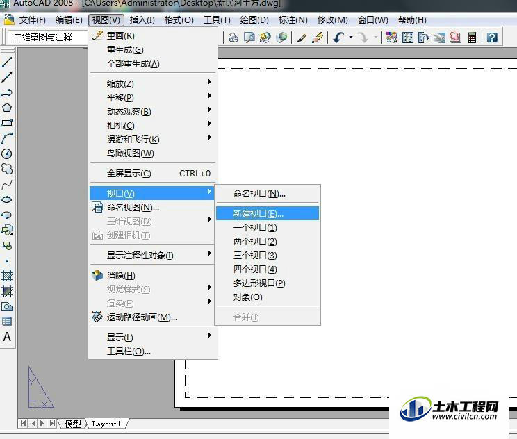Open the 文件(F) menu
The width and height of the screenshot is (517, 439).
click(x=32, y=20)
